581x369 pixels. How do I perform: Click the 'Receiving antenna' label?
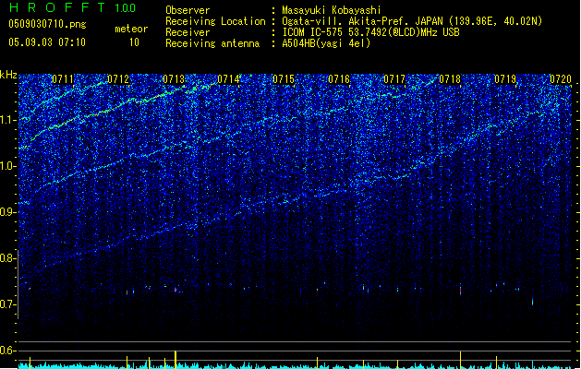(212, 43)
